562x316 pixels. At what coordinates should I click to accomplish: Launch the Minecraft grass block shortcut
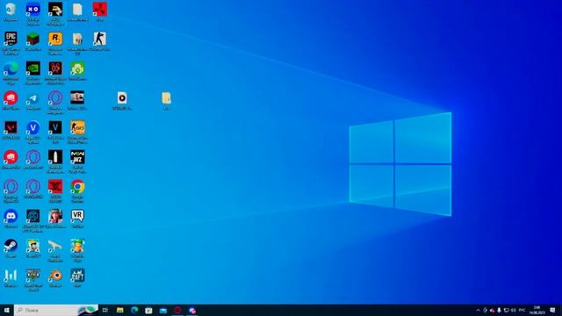point(33,39)
